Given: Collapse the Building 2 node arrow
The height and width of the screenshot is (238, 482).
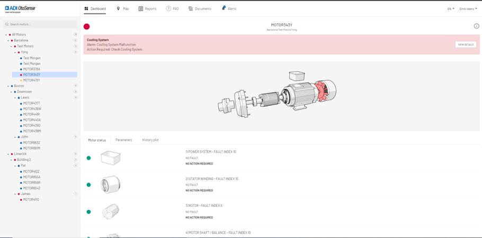Looking at the screenshot, I should 11,160.
